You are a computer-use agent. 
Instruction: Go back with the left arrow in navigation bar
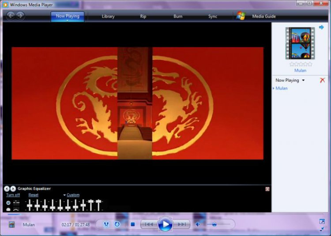pos(11,15)
